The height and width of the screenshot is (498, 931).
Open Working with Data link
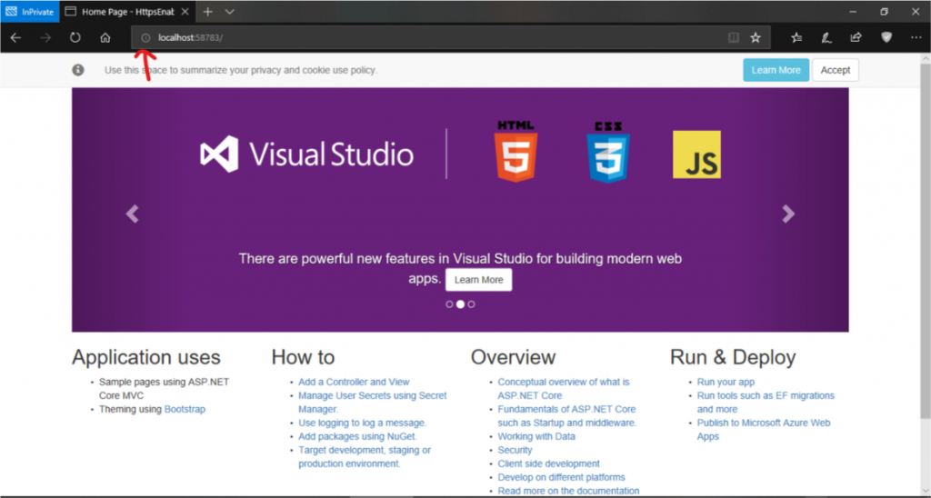pos(536,436)
